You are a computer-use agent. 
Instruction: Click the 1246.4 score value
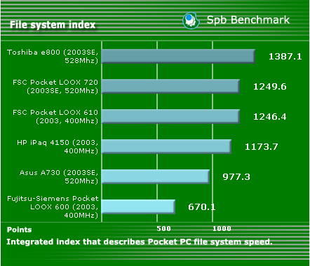270,117
